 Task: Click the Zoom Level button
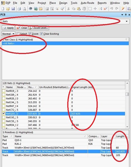pyautogui.click(x=39, y=28)
